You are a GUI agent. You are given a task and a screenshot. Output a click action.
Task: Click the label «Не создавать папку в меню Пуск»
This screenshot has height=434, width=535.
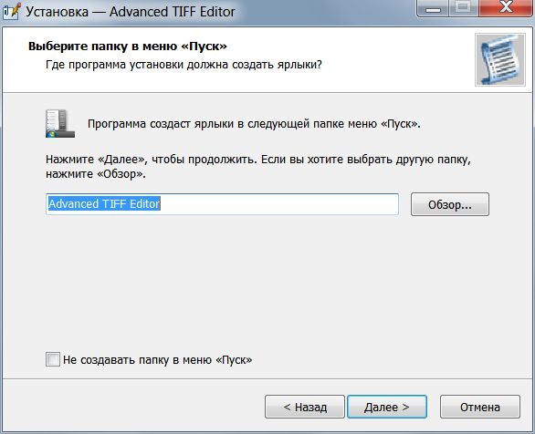[x=158, y=360]
